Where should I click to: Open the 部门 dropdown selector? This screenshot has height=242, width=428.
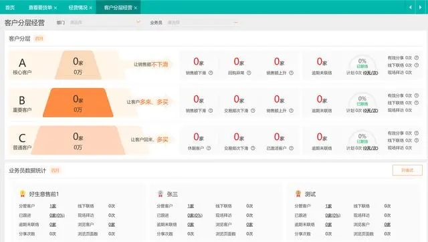[105, 22]
